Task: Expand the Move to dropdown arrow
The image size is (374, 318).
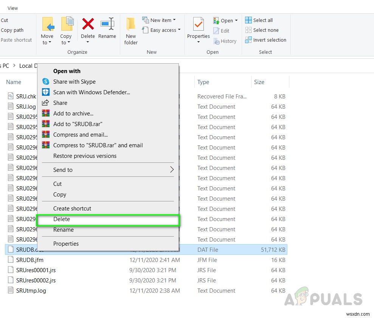Action: (x=50, y=42)
